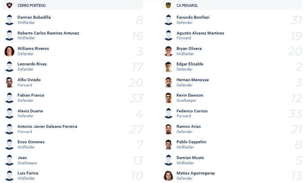This screenshot has width=304, height=183.
Task: Click Pablo Ceppelini's name
Action: [191, 142]
